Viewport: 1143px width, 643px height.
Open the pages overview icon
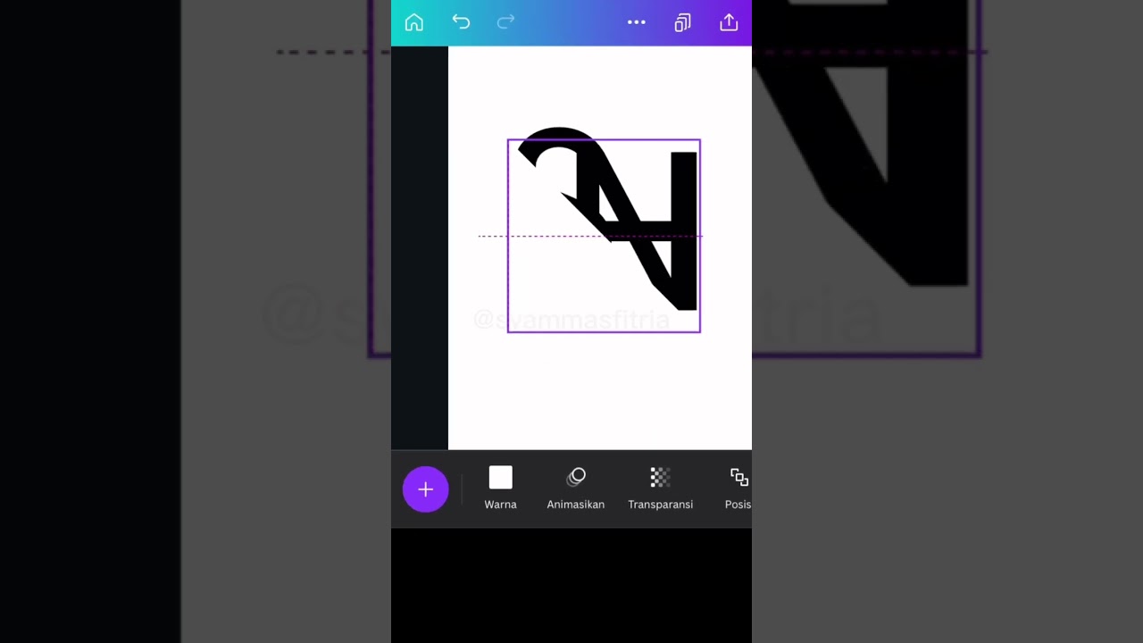point(682,22)
